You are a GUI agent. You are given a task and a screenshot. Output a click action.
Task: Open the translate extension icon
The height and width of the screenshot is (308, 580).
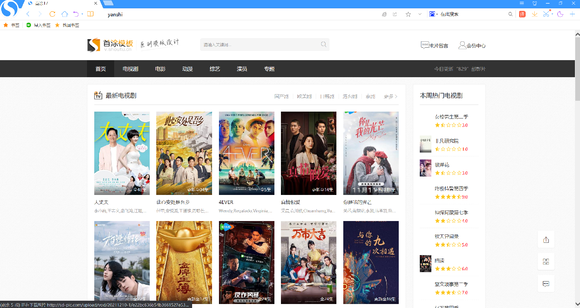click(522, 14)
